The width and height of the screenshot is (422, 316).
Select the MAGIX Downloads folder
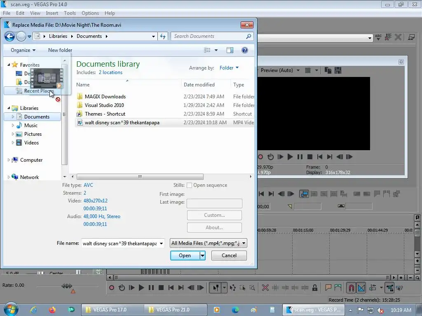[x=105, y=97]
